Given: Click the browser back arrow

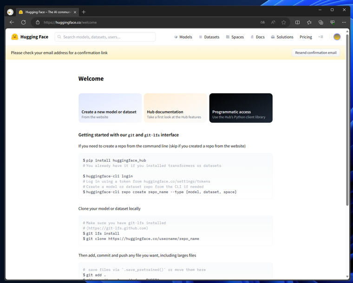Looking at the screenshot, I should click(12, 22).
